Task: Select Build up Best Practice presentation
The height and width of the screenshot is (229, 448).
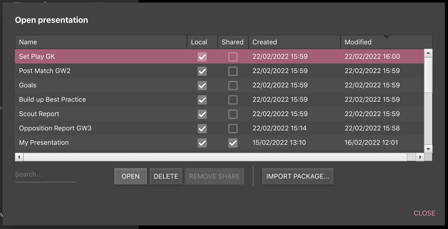Action: point(219,99)
